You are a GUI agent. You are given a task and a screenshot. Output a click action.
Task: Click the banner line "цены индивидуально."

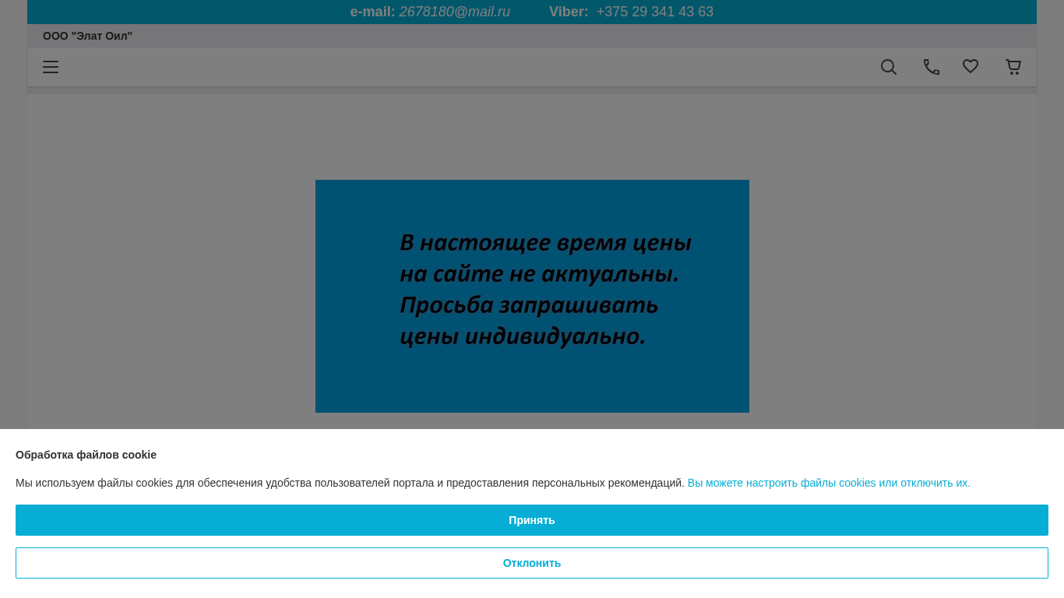coord(523,336)
